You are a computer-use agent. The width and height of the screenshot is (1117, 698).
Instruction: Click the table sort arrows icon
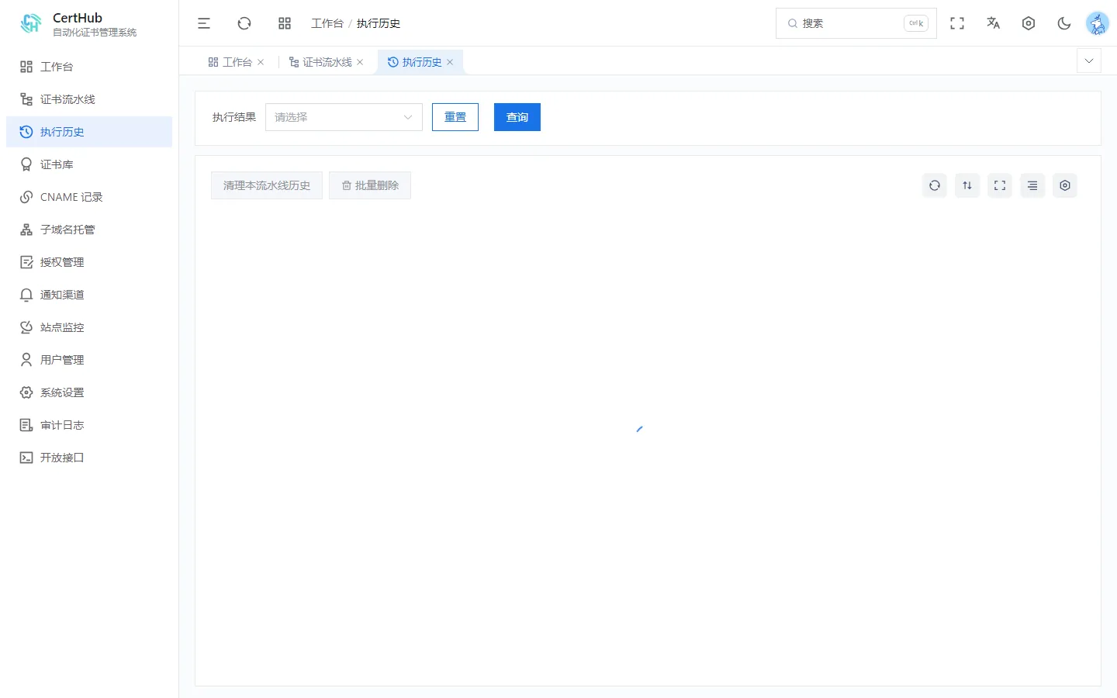click(x=967, y=185)
